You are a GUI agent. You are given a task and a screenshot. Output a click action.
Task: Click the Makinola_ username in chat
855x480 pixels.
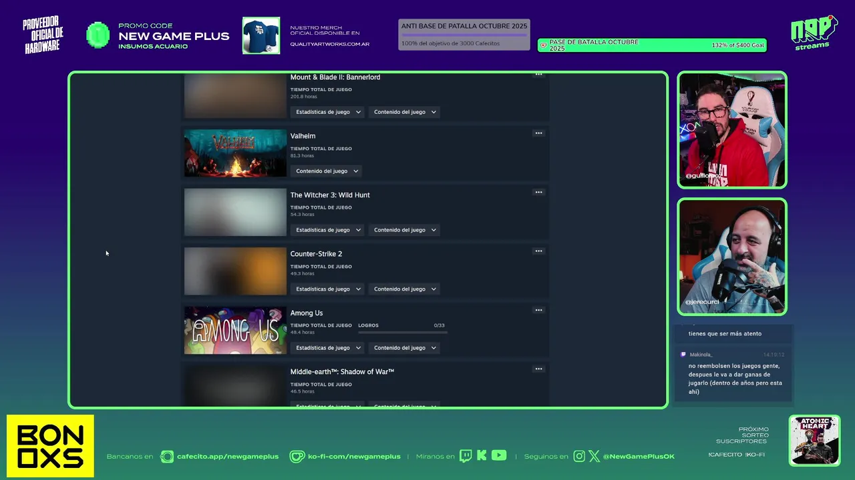(701, 355)
